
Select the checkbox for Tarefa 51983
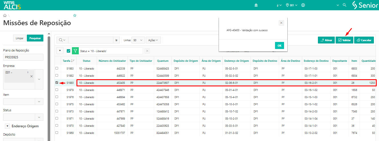click(57, 68)
